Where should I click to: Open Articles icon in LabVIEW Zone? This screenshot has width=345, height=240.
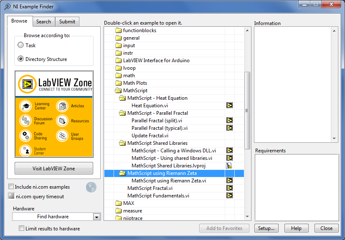click(62, 106)
